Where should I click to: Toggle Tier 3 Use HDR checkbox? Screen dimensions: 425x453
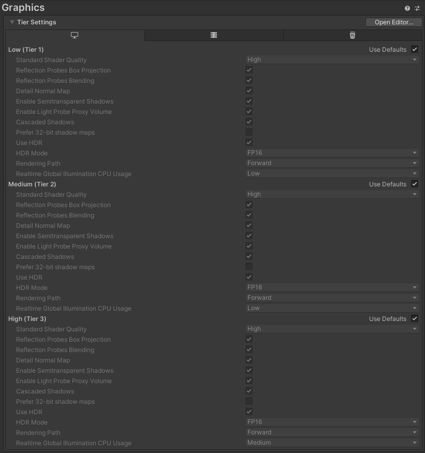[249, 412]
